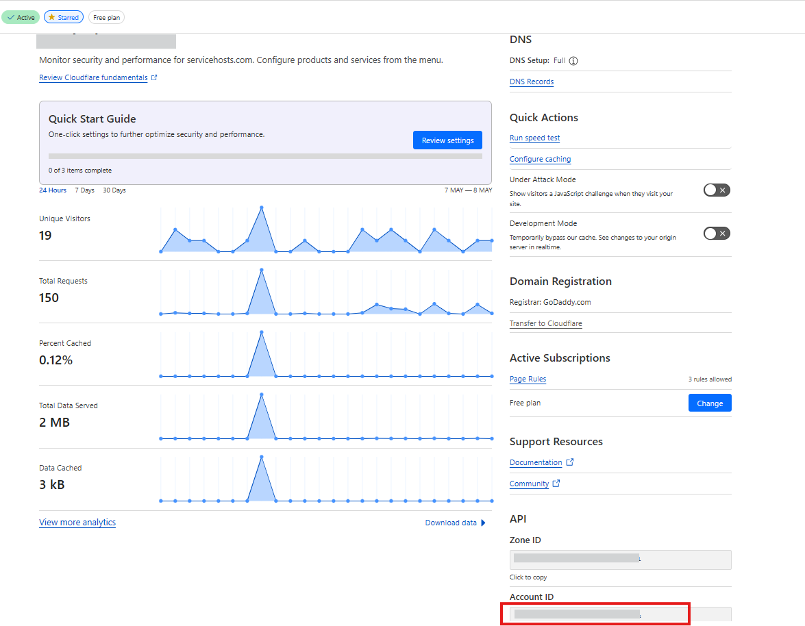The width and height of the screenshot is (805, 626).
Task: Click the DNS Setup info icon
Action: (573, 60)
